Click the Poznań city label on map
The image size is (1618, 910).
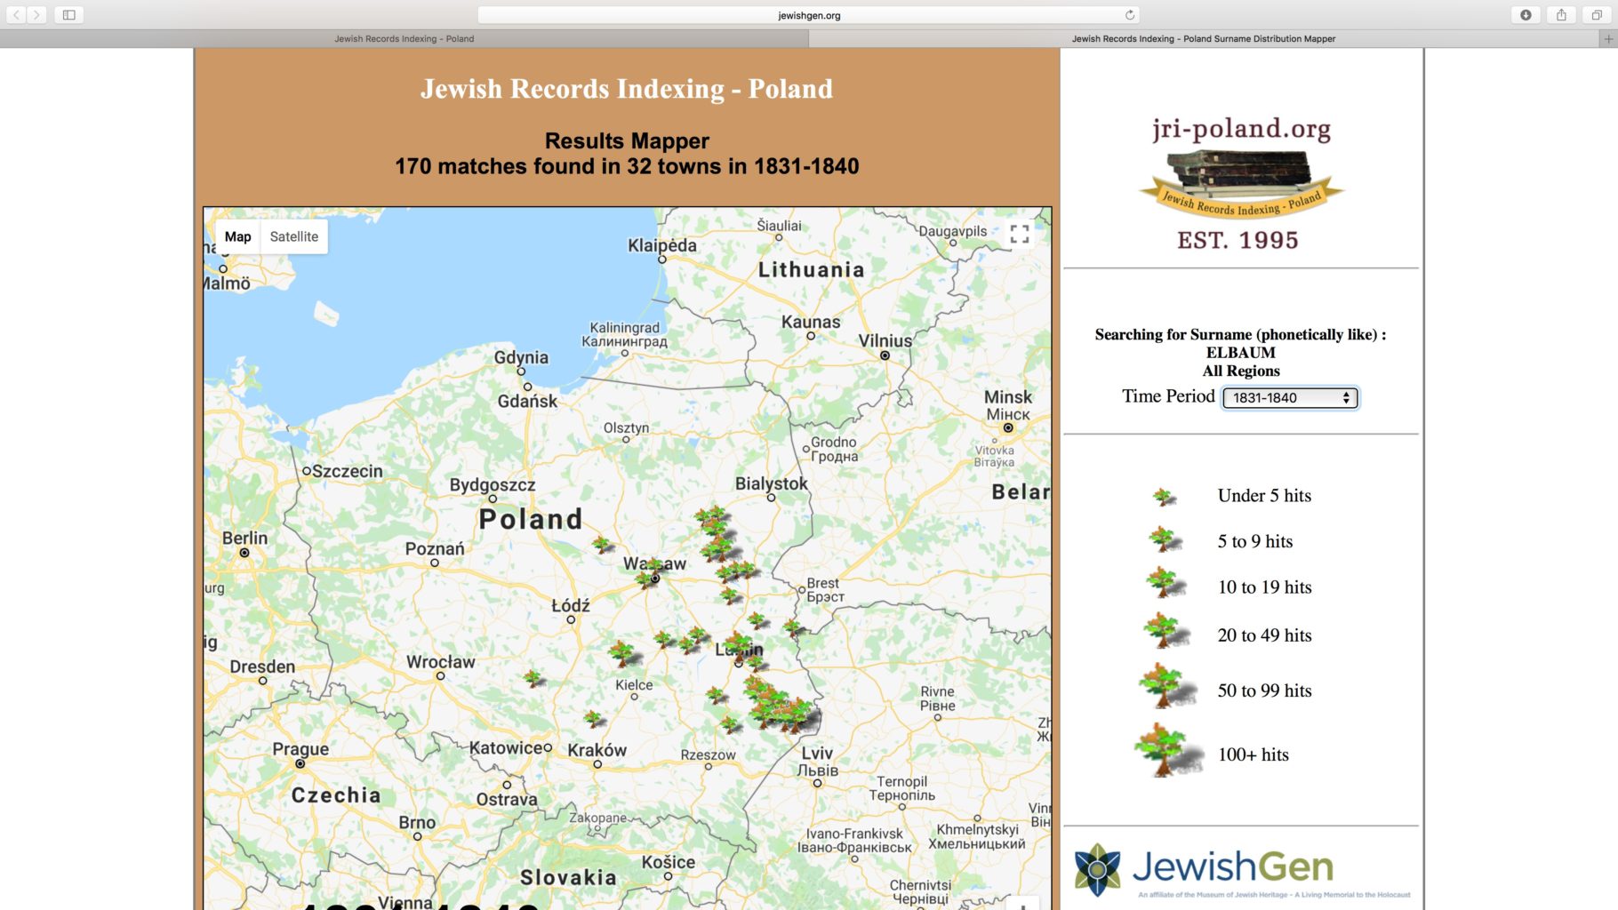click(x=435, y=548)
